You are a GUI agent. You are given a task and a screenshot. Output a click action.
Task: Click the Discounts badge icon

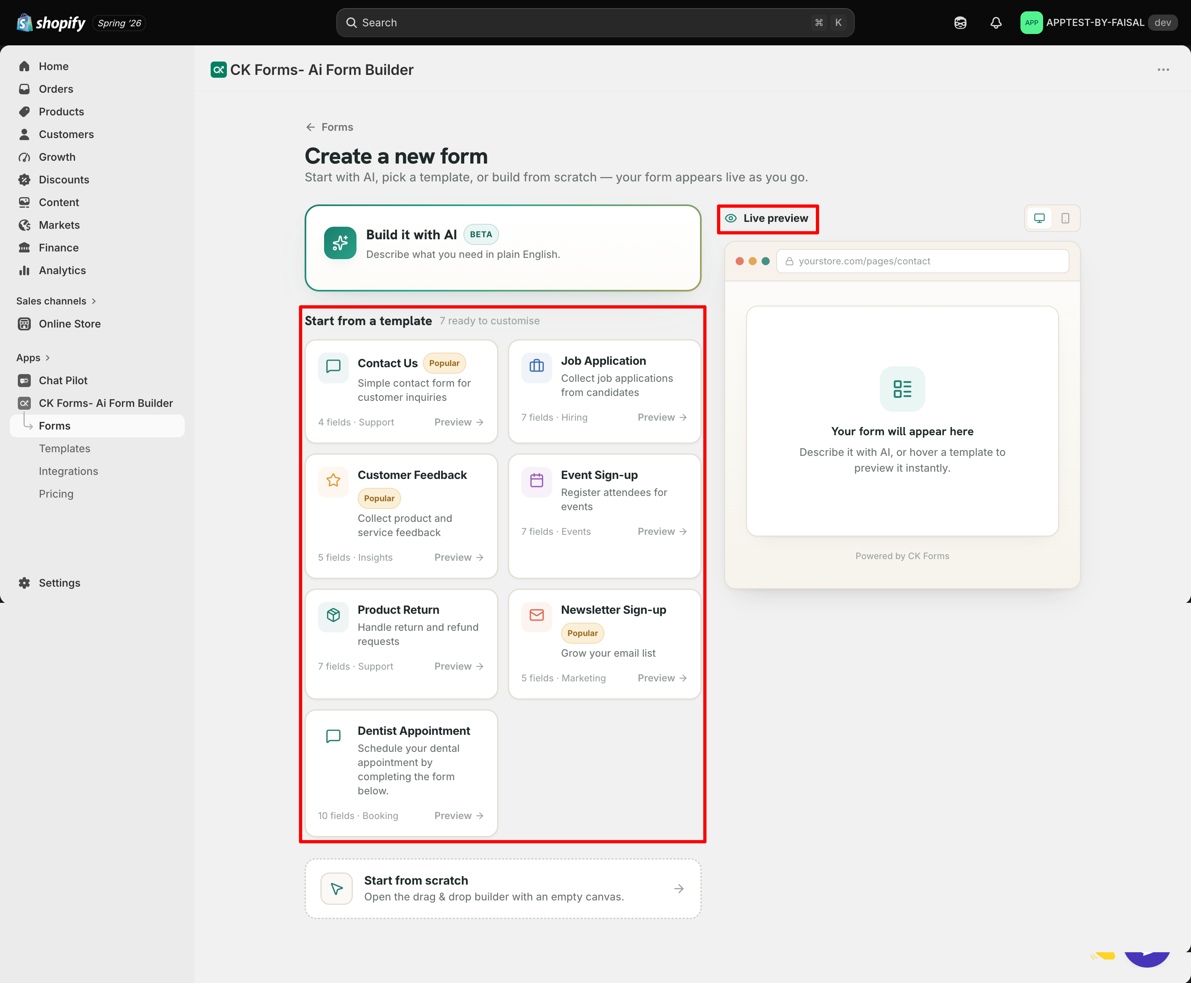coord(24,179)
